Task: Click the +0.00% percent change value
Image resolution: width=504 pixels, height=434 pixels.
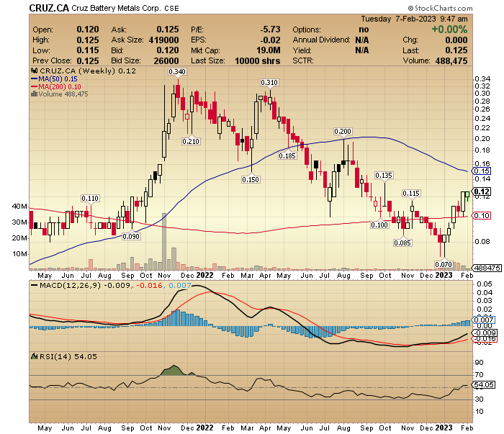Action: click(x=449, y=30)
